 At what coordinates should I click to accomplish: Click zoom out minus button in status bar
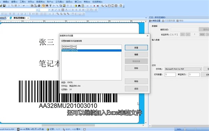(185, 129)
